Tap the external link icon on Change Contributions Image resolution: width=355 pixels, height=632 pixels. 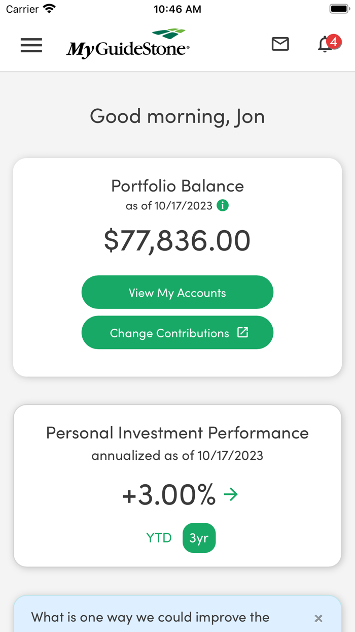[x=243, y=332]
